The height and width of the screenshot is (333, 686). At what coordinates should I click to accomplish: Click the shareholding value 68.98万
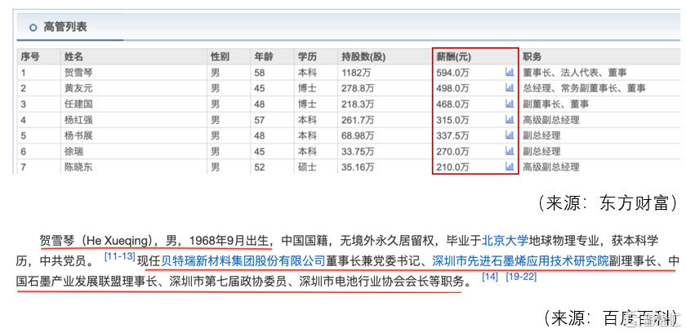click(x=358, y=135)
